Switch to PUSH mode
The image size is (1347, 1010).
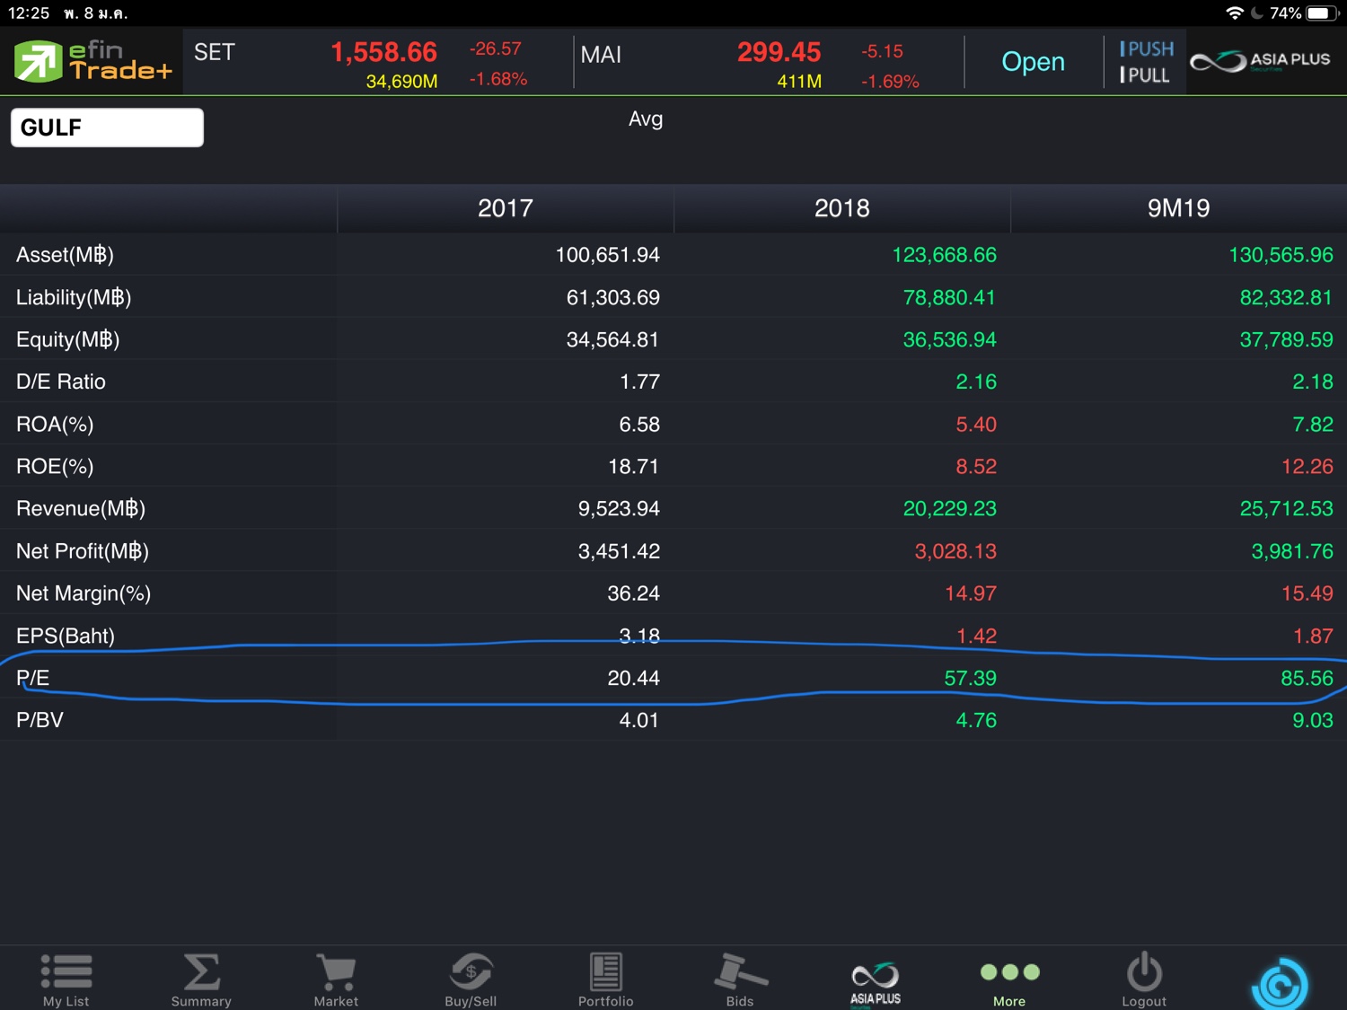[x=1146, y=49]
